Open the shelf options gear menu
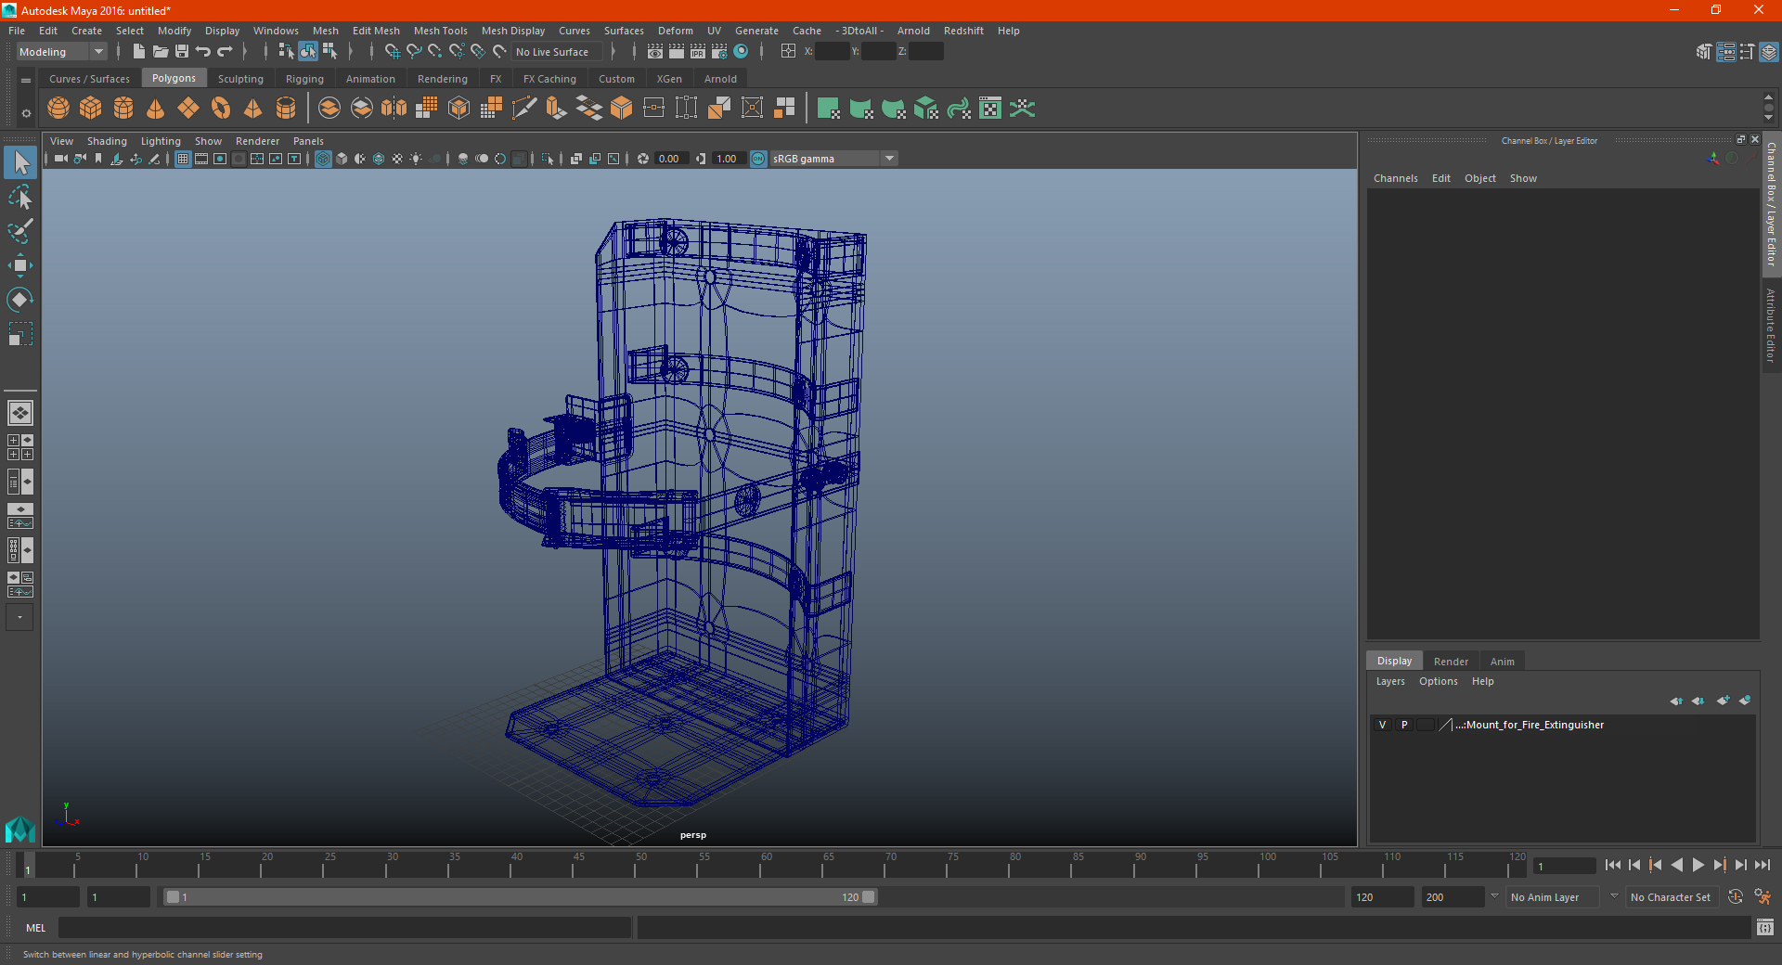Viewport: 1782px width, 965px height. pos(26,113)
